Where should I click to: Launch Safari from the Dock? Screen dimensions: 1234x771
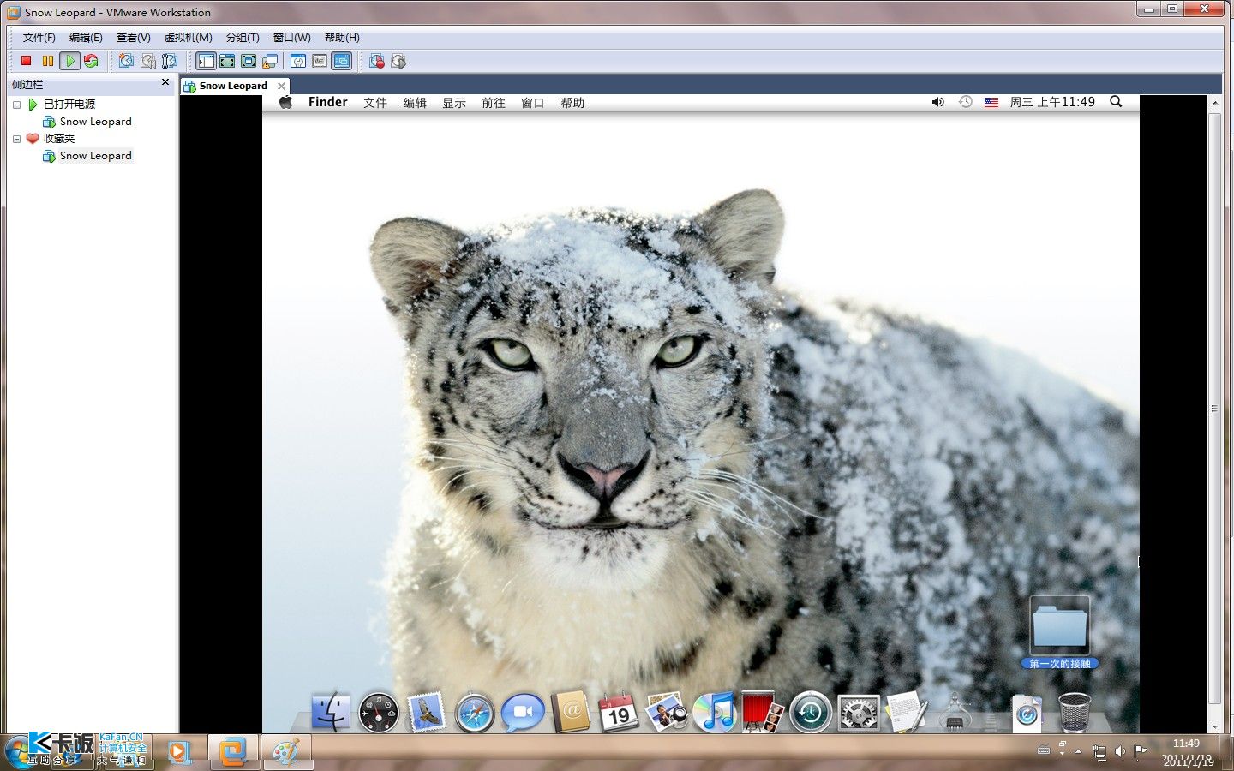[x=474, y=713]
